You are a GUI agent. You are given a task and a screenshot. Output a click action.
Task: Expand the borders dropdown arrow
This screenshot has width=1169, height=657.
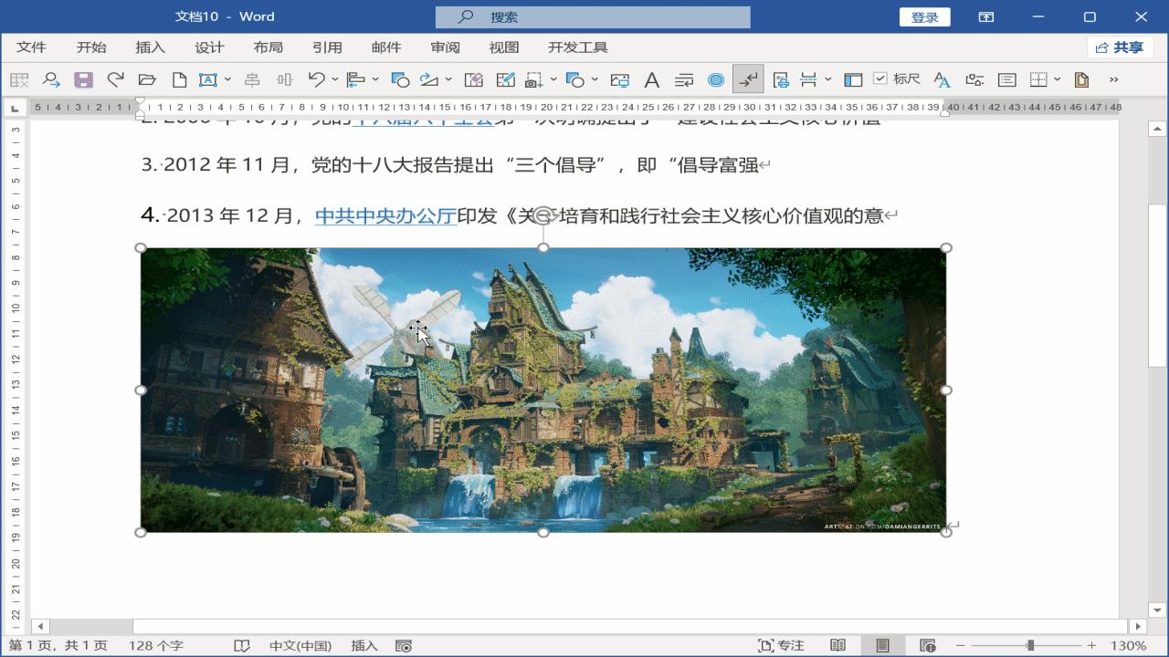(x=1058, y=80)
